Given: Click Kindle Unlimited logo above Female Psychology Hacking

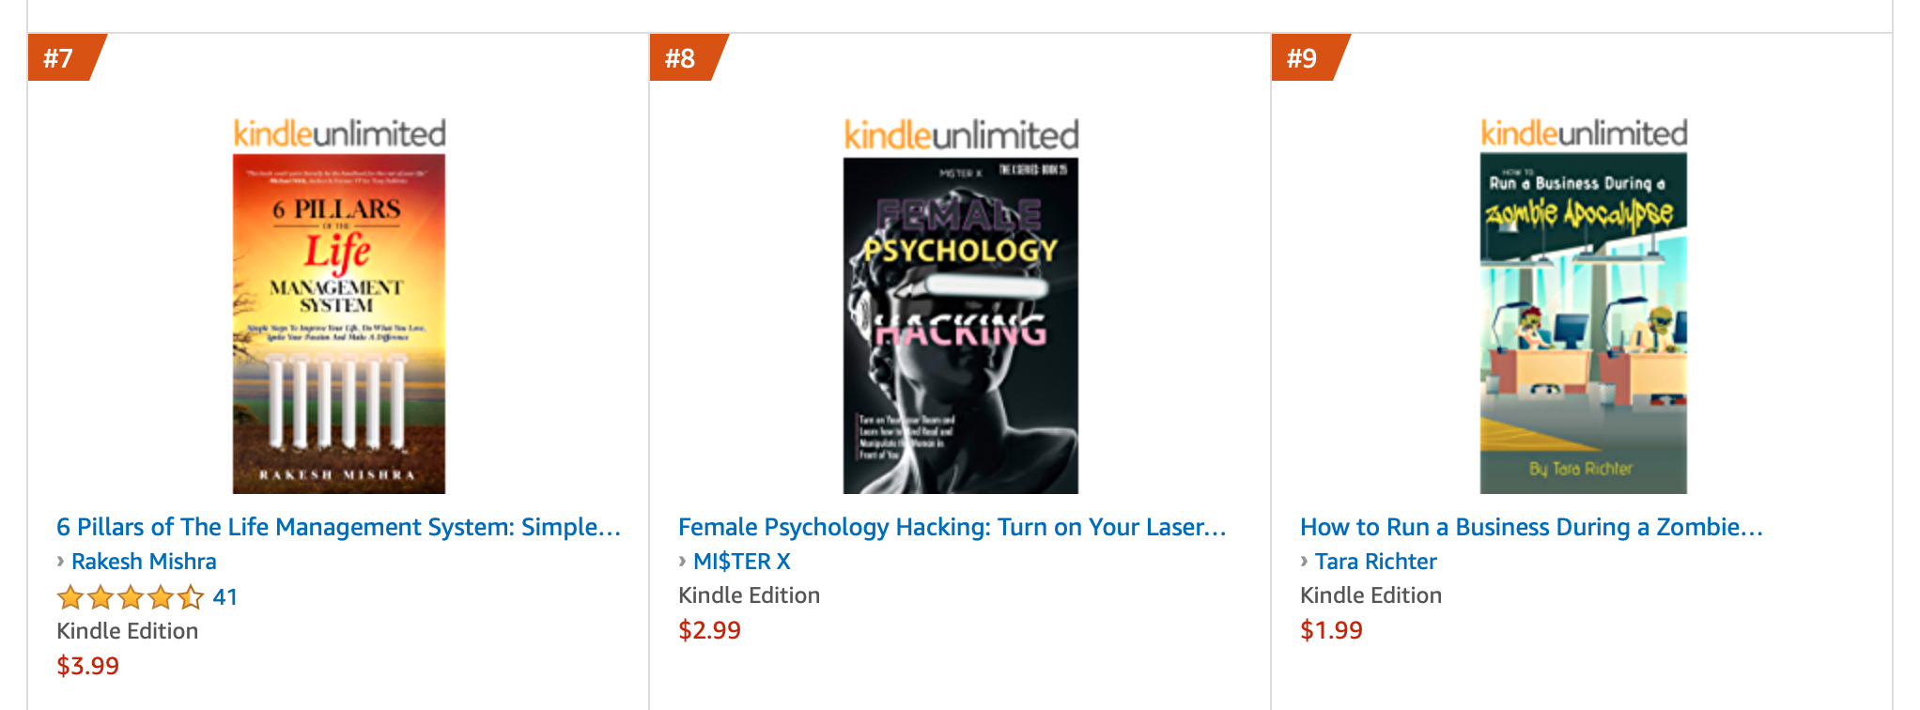Looking at the screenshot, I should click(x=961, y=136).
